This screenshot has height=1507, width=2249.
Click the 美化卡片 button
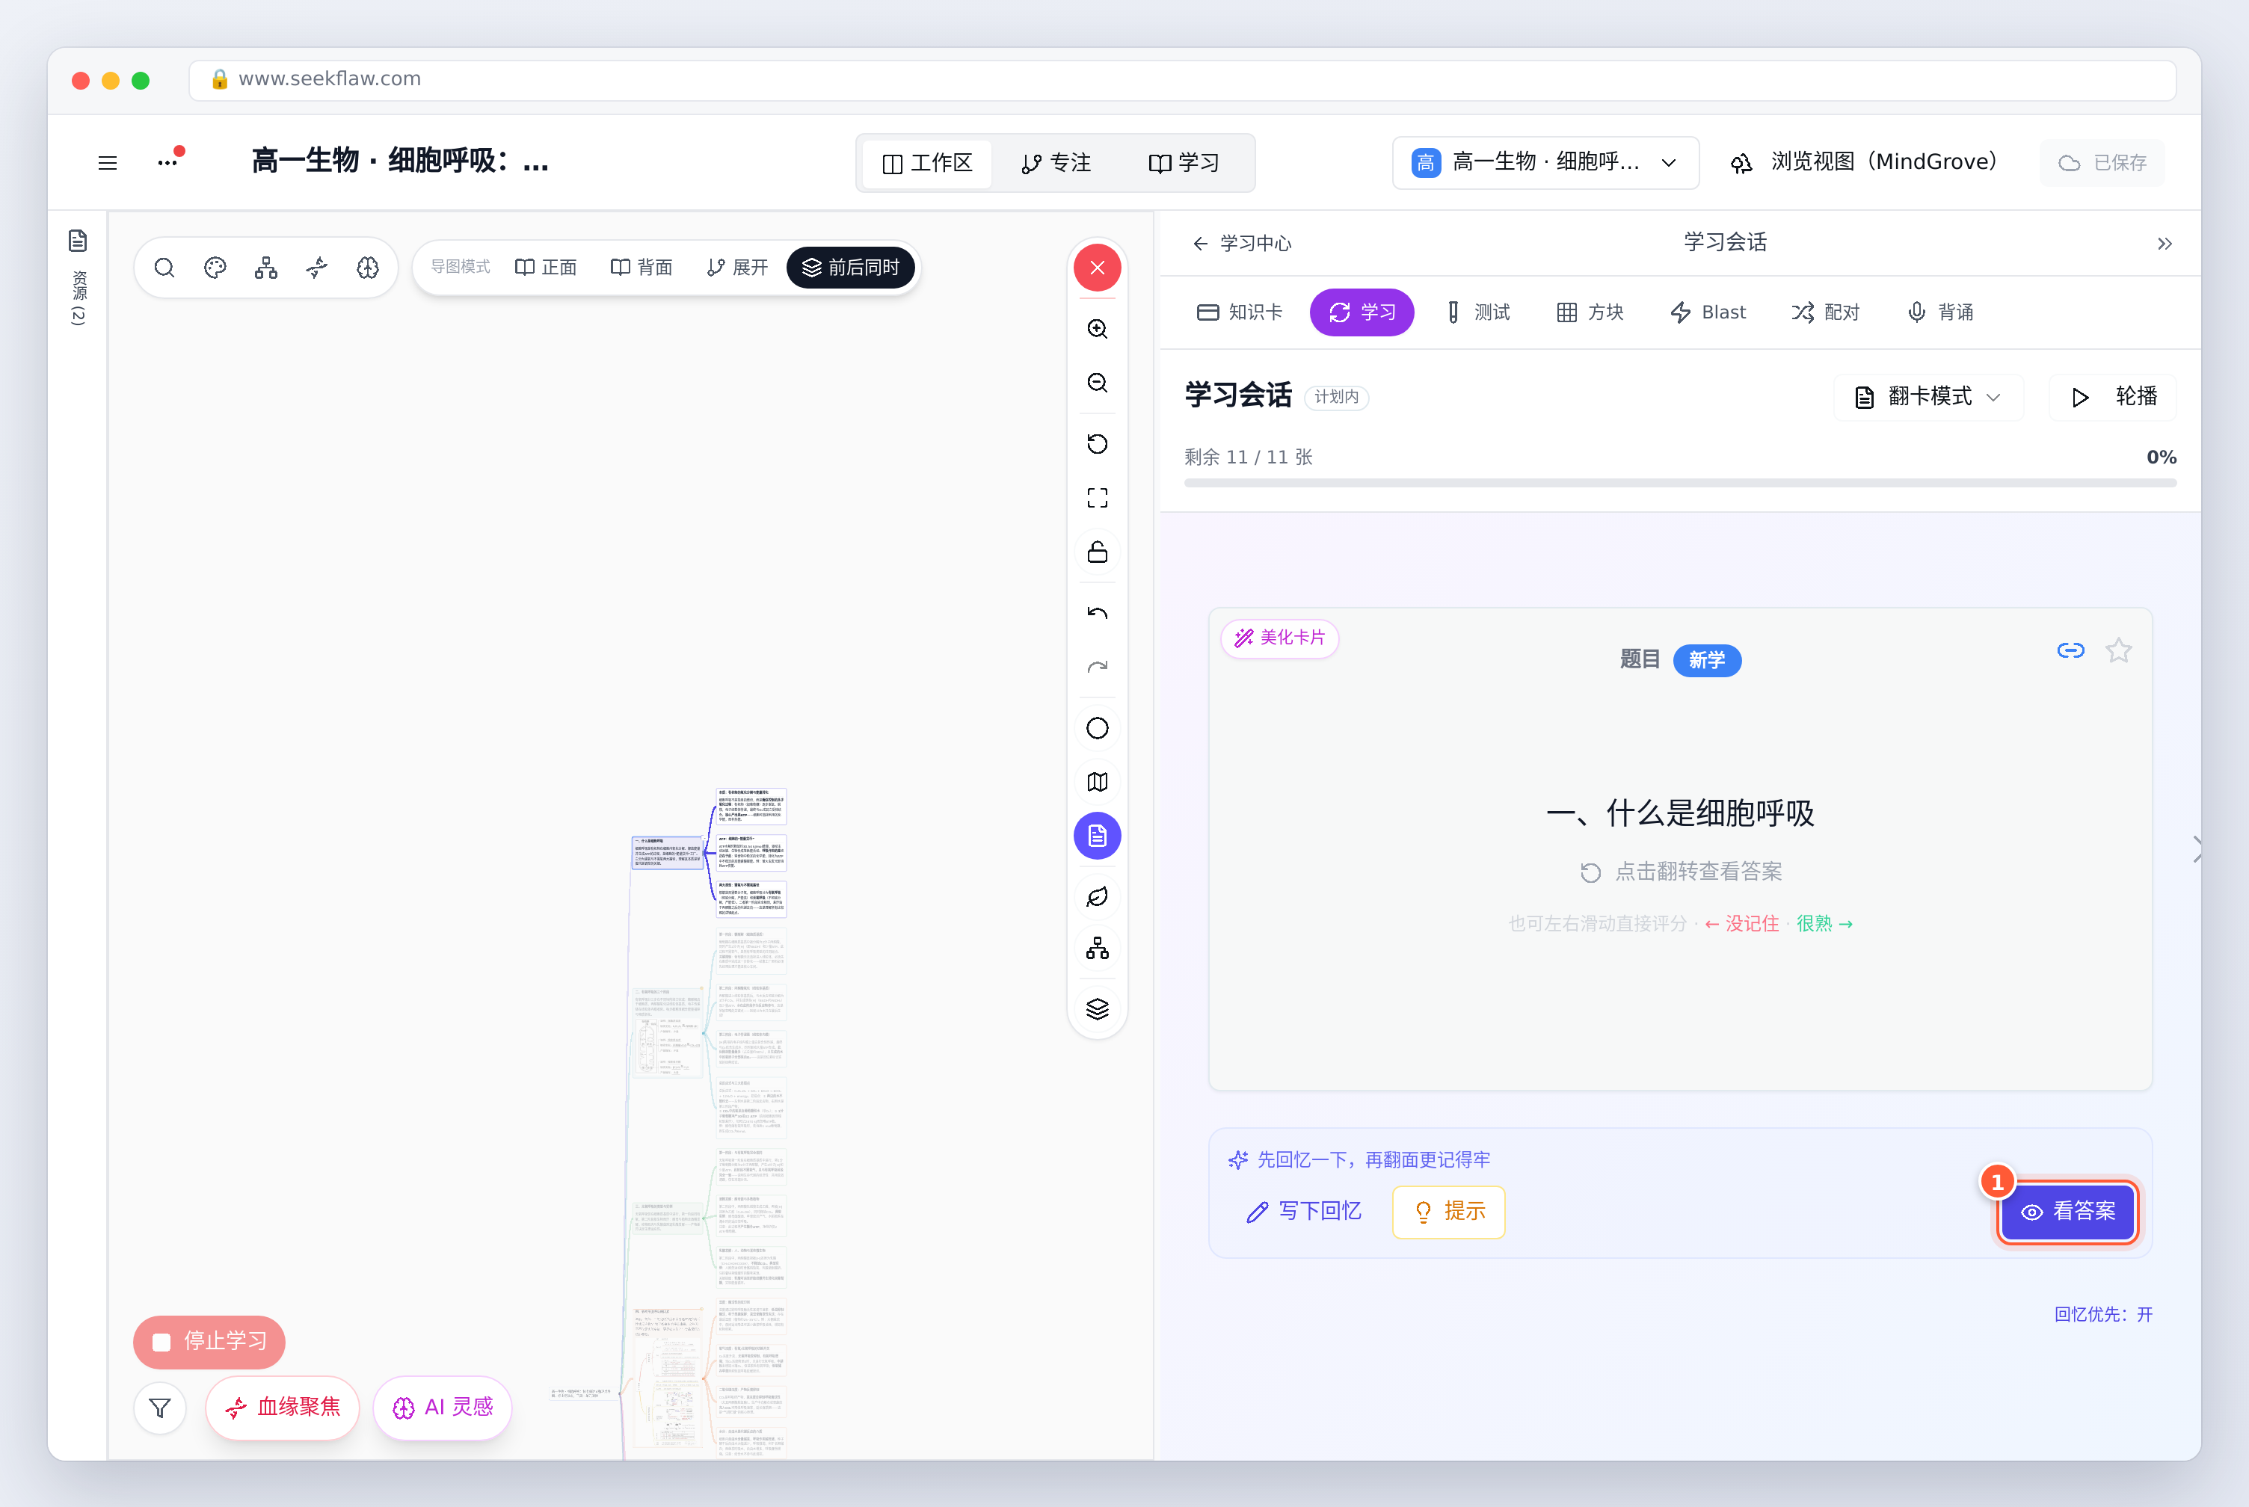coord(1279,638)
